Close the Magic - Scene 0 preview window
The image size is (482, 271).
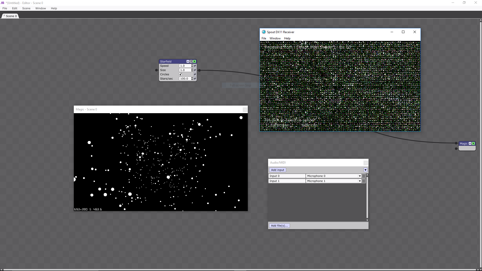pos(245,109)
